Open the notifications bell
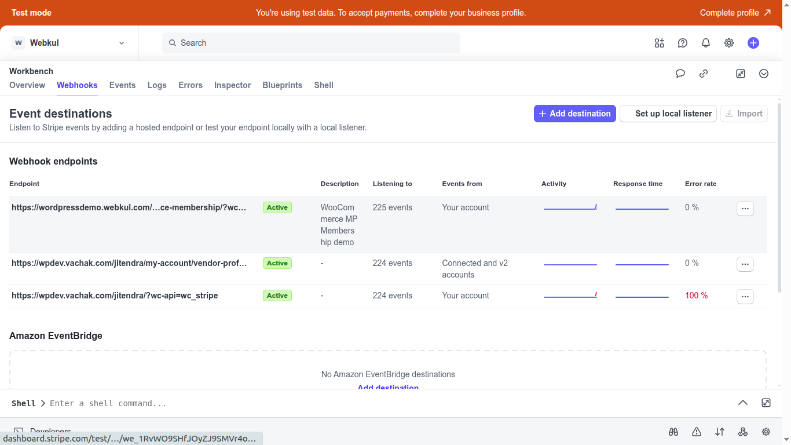 (x=705, y=42)
